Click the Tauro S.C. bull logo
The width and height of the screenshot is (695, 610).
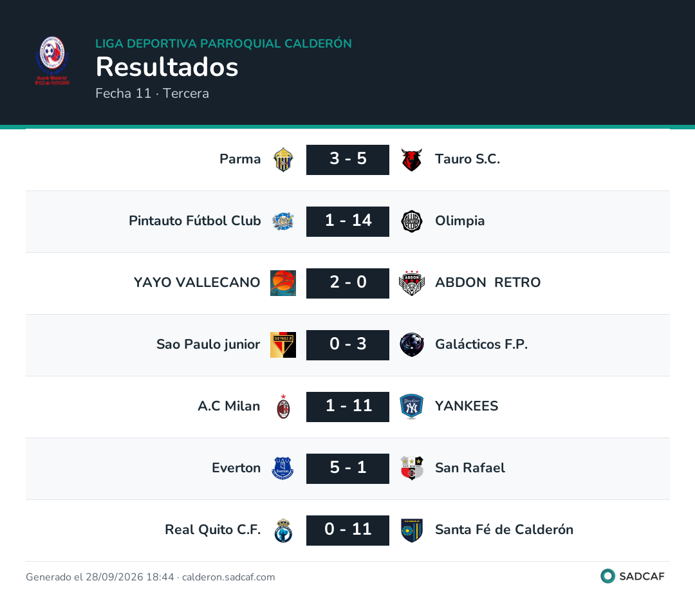[412, 160]
